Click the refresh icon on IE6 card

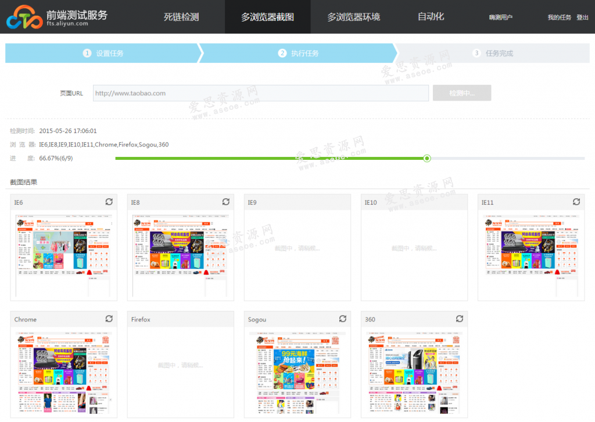point(109,202)
